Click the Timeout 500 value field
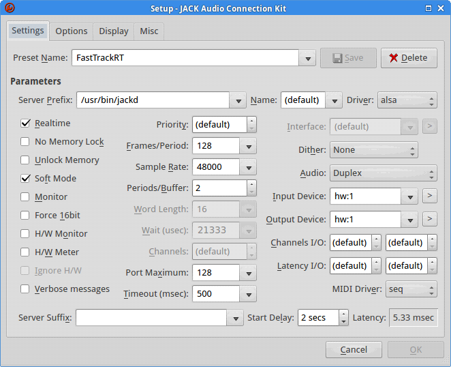This screenshot has width=451, height=367. click(x=216, y=294)
